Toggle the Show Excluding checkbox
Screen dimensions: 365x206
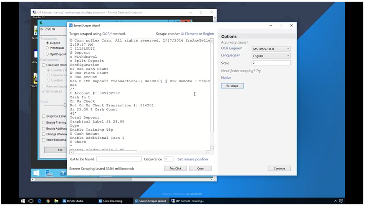point(43,140)
